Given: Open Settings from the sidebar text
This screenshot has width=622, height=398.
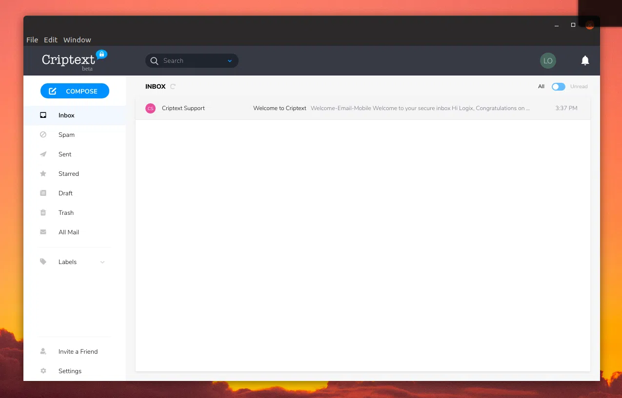Looking at the screenshot, I should coord(70,371).
